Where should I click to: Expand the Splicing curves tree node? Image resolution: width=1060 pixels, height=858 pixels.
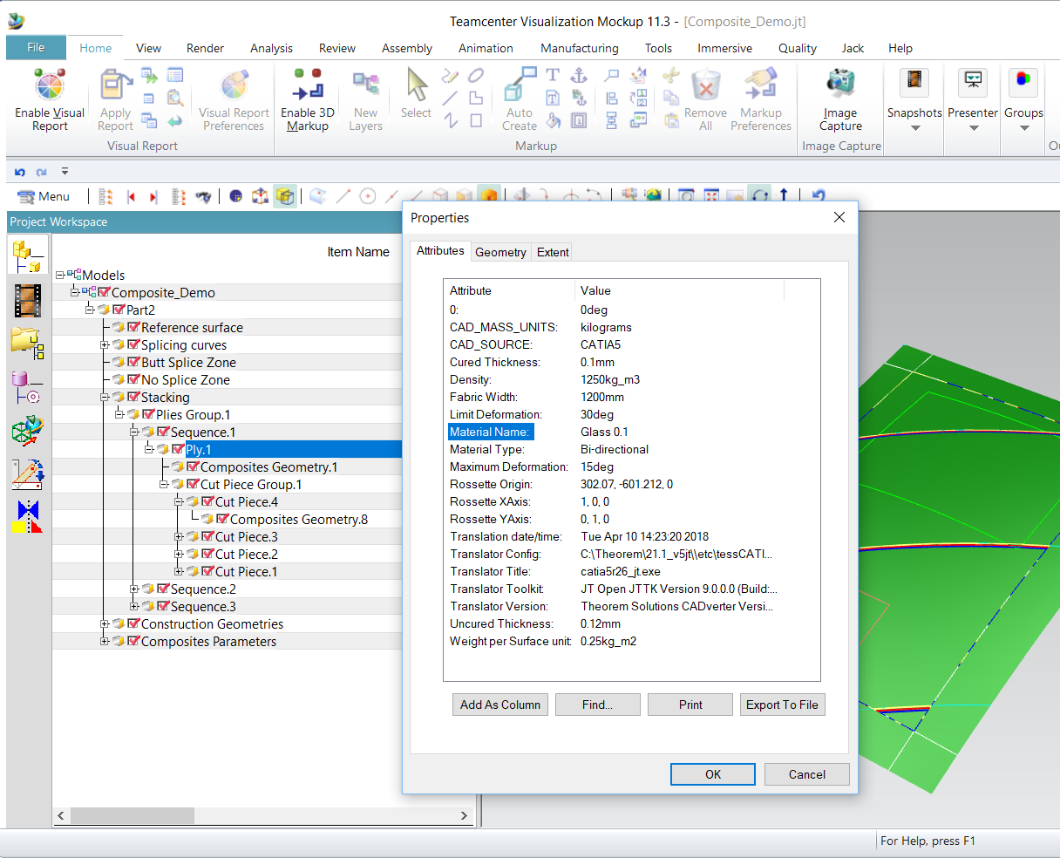(105, 345)
